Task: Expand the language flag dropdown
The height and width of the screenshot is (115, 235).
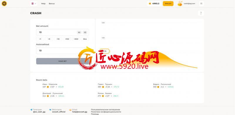Action: [34, 4]
